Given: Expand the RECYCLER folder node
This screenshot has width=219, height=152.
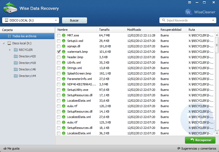Looking at the screenshot, I should 10,50.
